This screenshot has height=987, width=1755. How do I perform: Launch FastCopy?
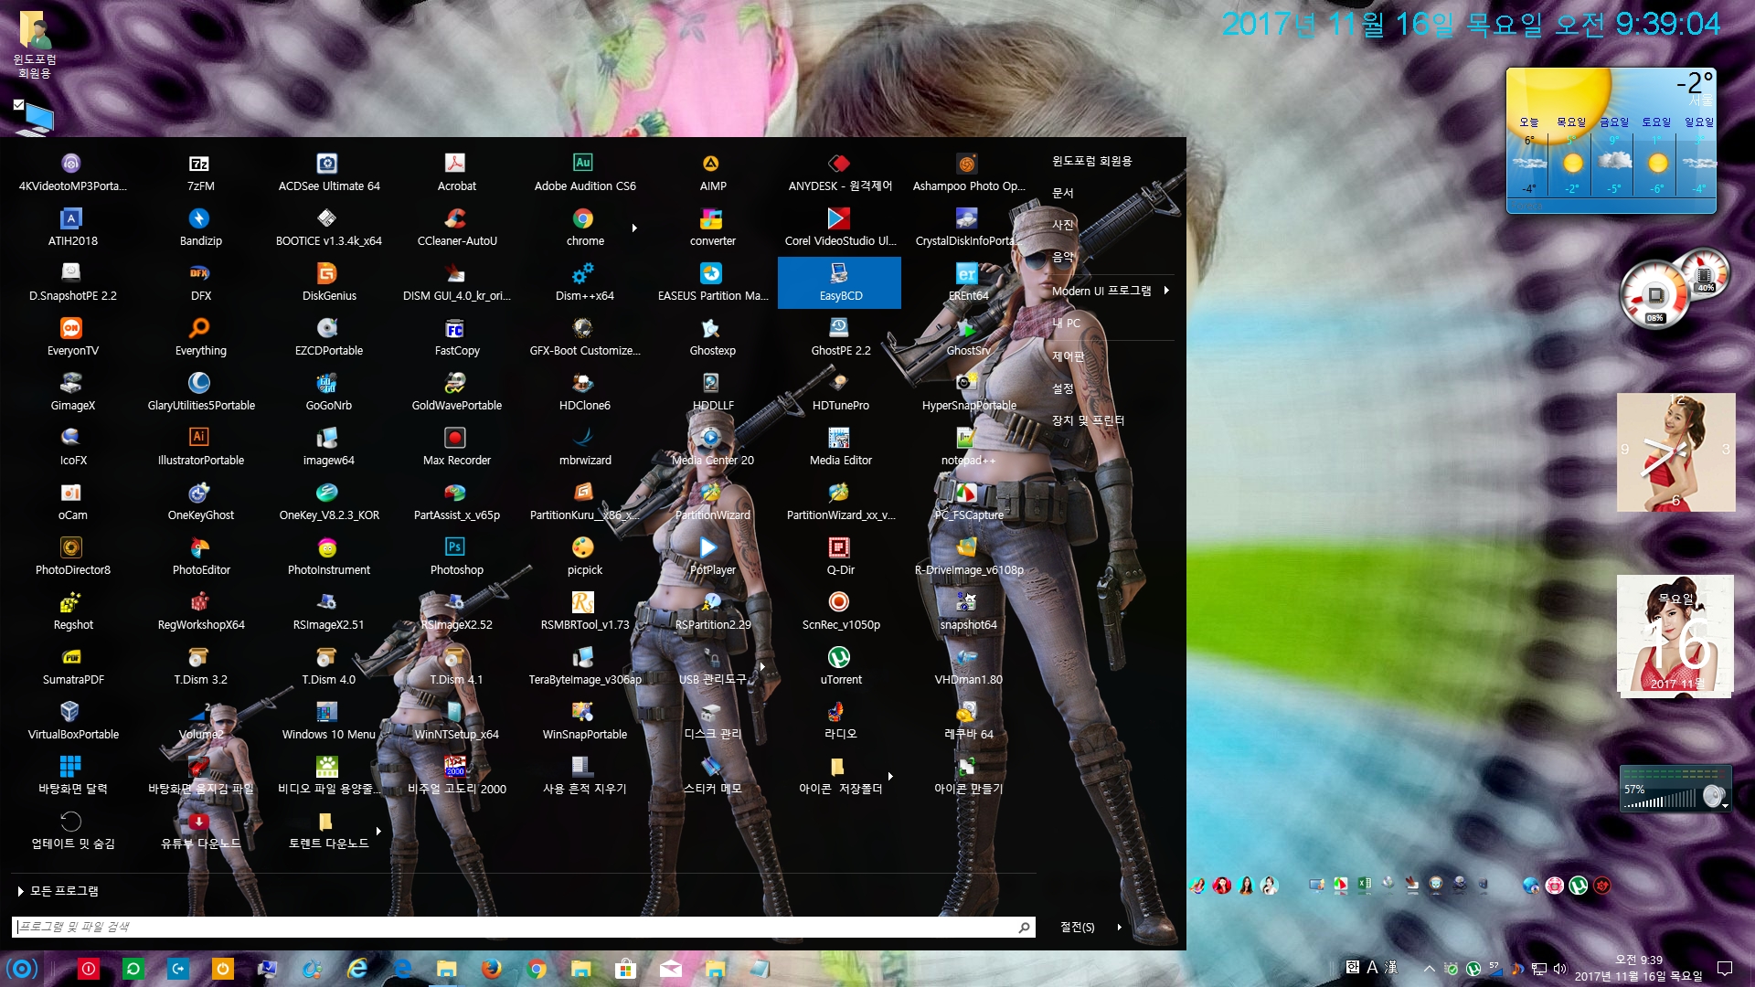(456, 338)
